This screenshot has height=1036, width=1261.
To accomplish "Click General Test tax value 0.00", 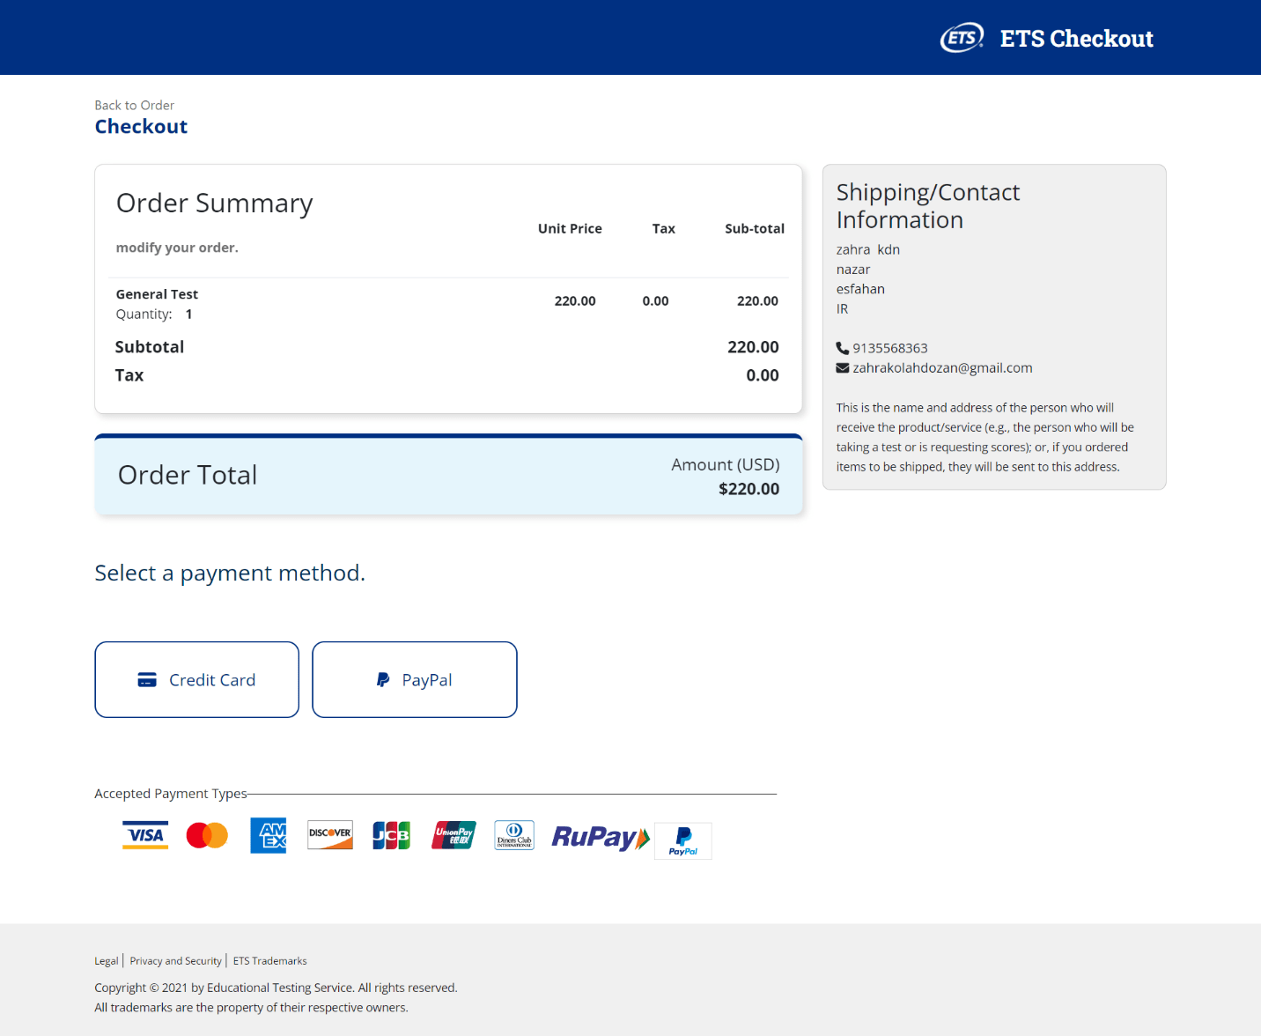I will tap(656, 301).
